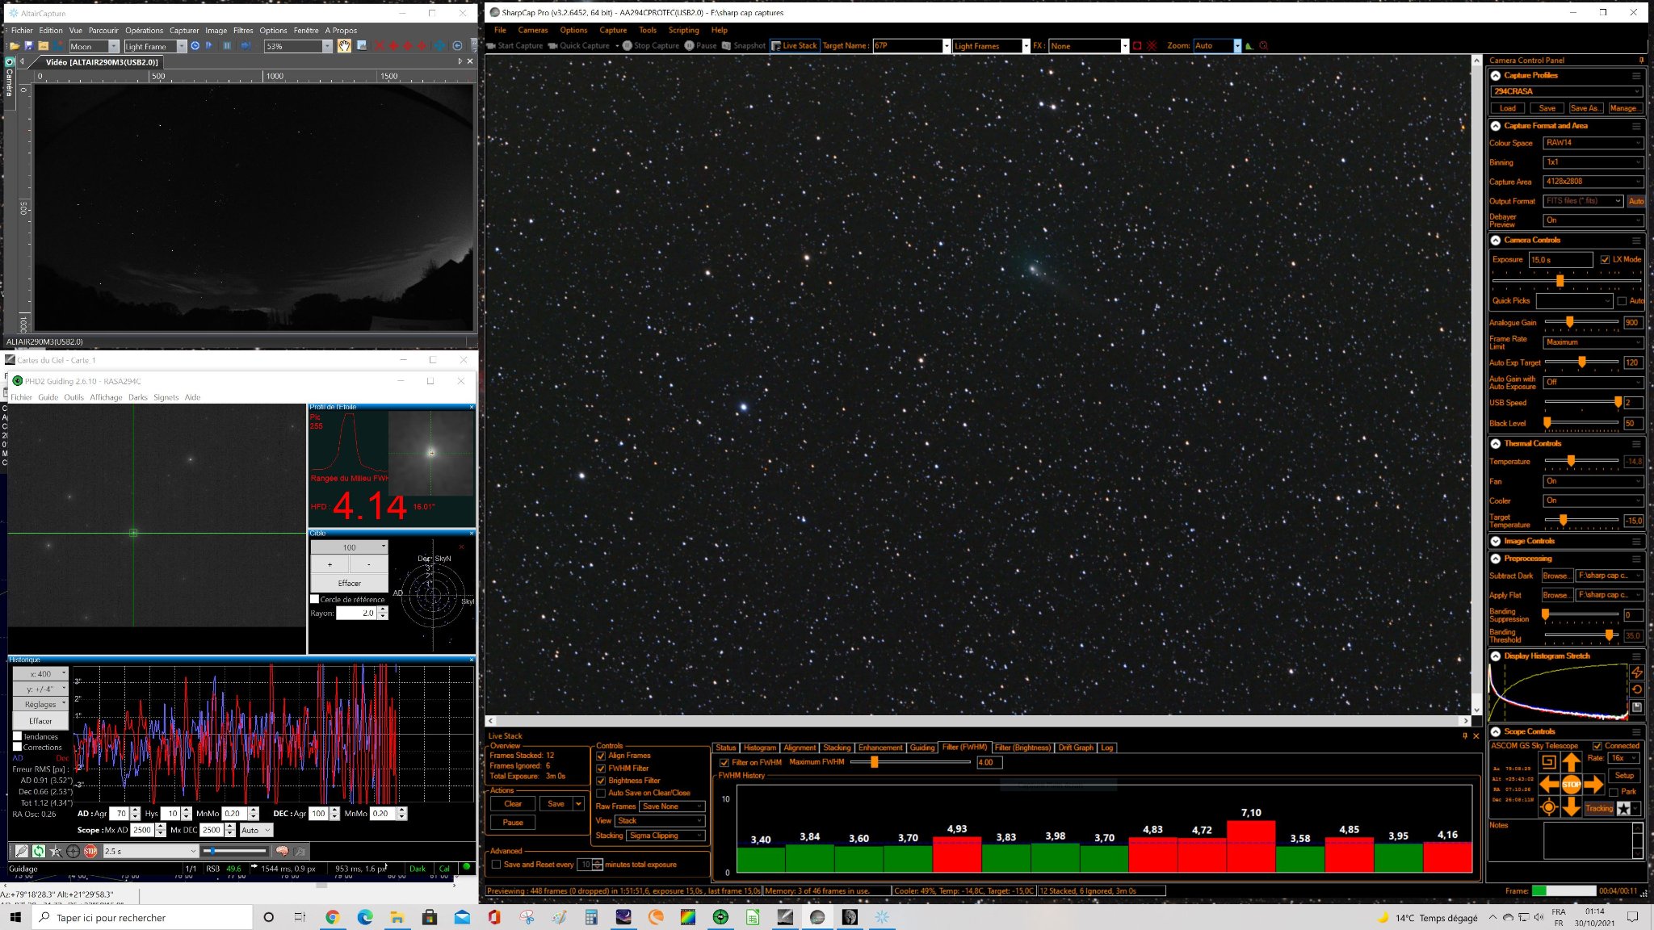
Task: Toggle the scope Connected checkbox
Action: click(x=1597, y=746)
